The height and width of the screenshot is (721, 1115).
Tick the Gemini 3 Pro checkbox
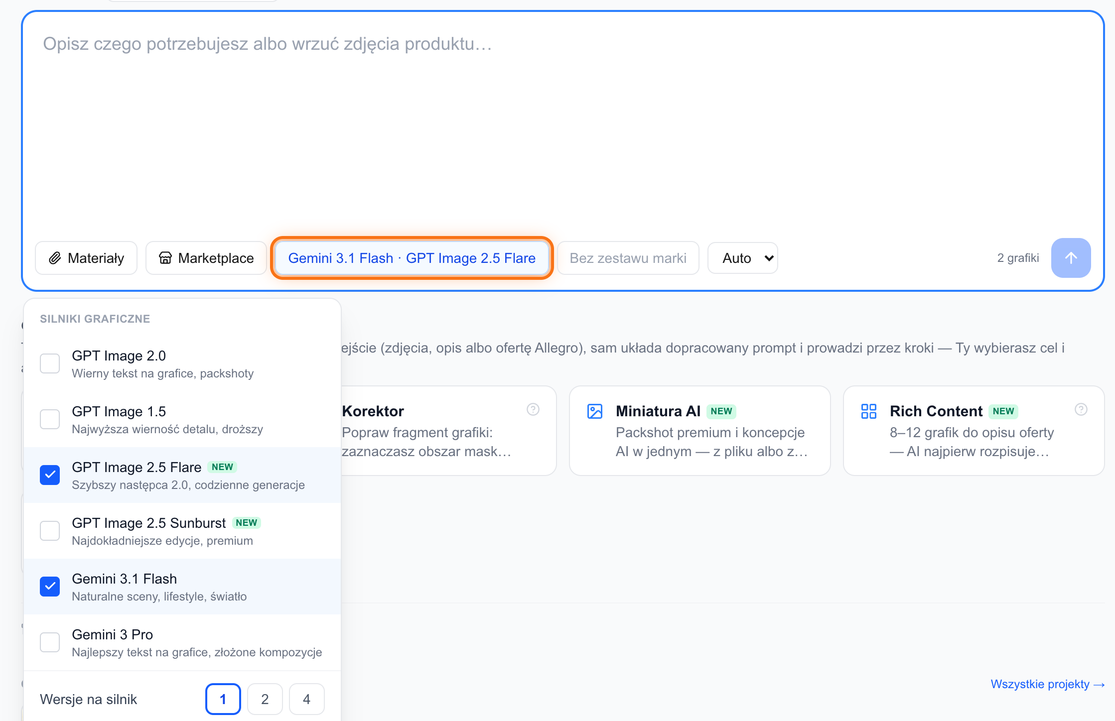[50, 642]
